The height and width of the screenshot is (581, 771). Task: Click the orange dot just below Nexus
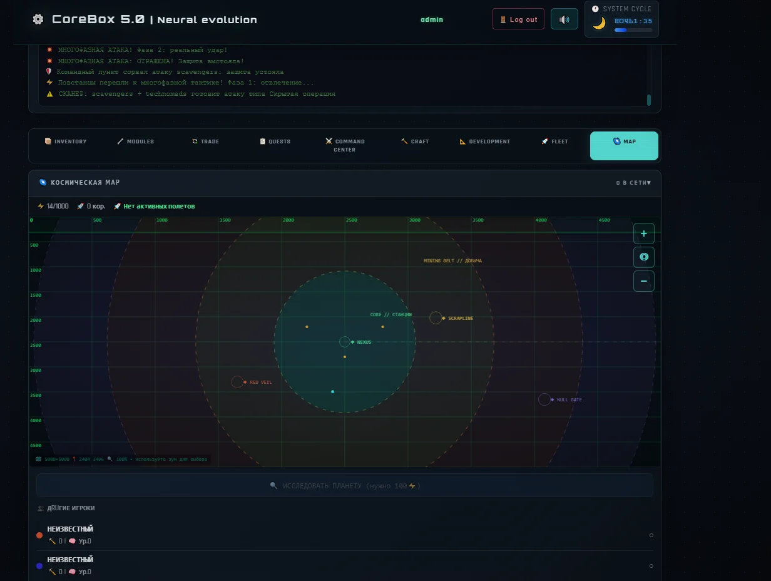tap(344, 357)
